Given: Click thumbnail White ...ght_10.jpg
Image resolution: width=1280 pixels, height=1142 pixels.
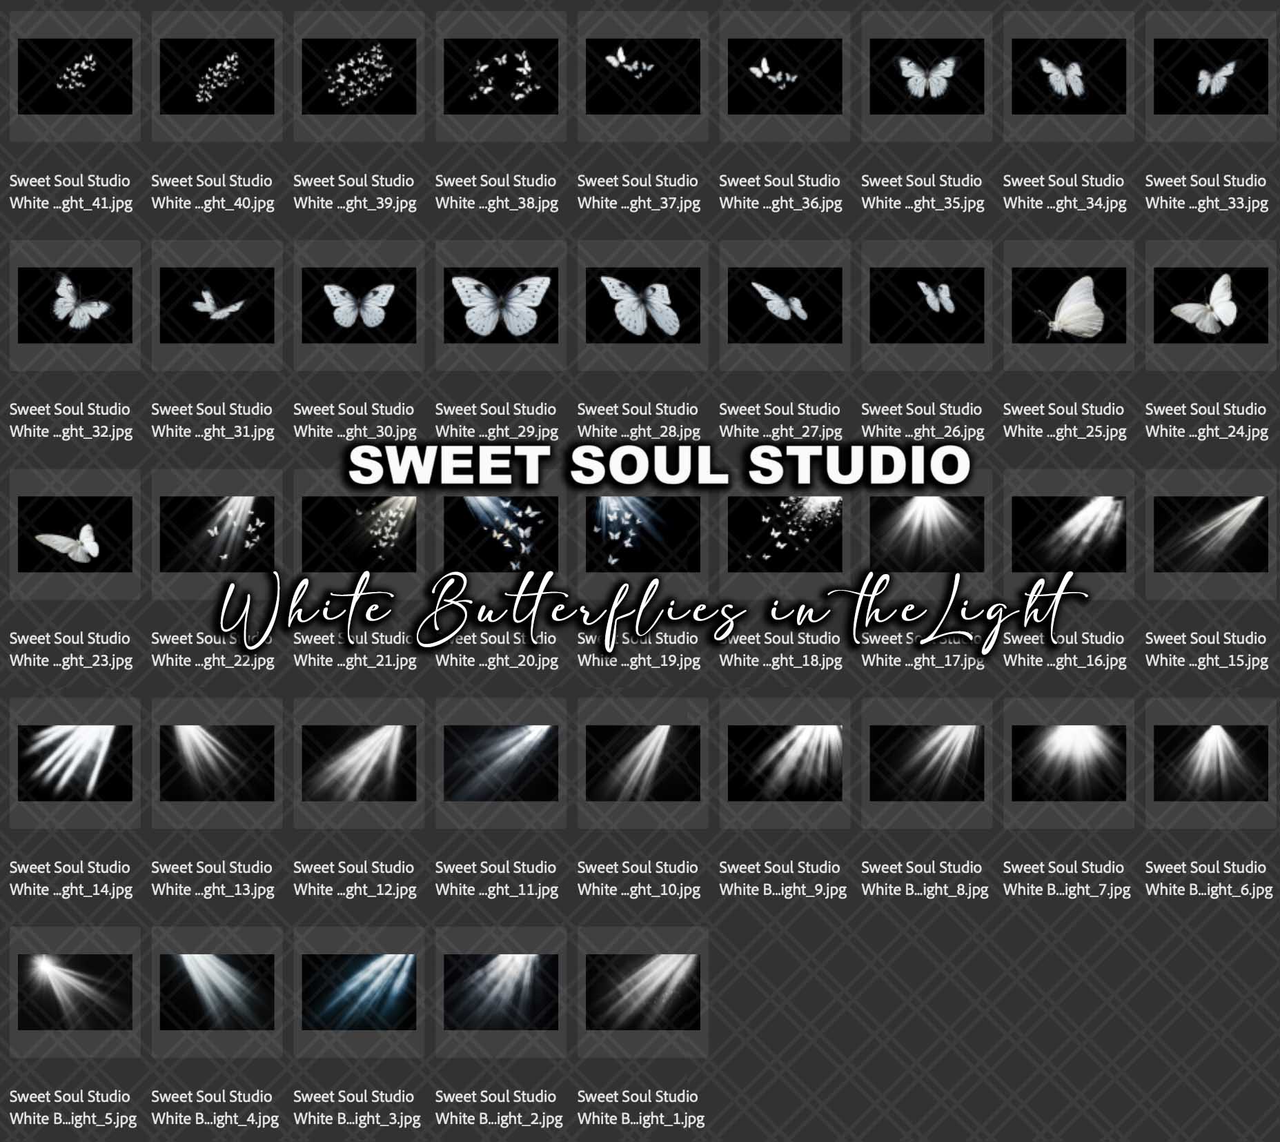Looking at the screenshot, I should (643, 763).
